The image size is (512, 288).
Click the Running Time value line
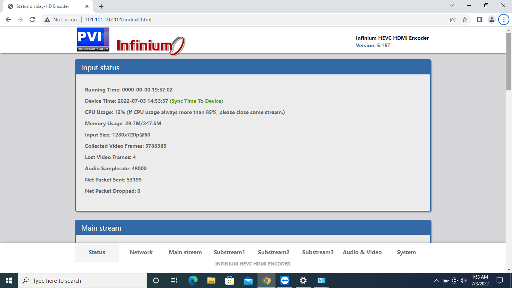(x=129, y=90)
